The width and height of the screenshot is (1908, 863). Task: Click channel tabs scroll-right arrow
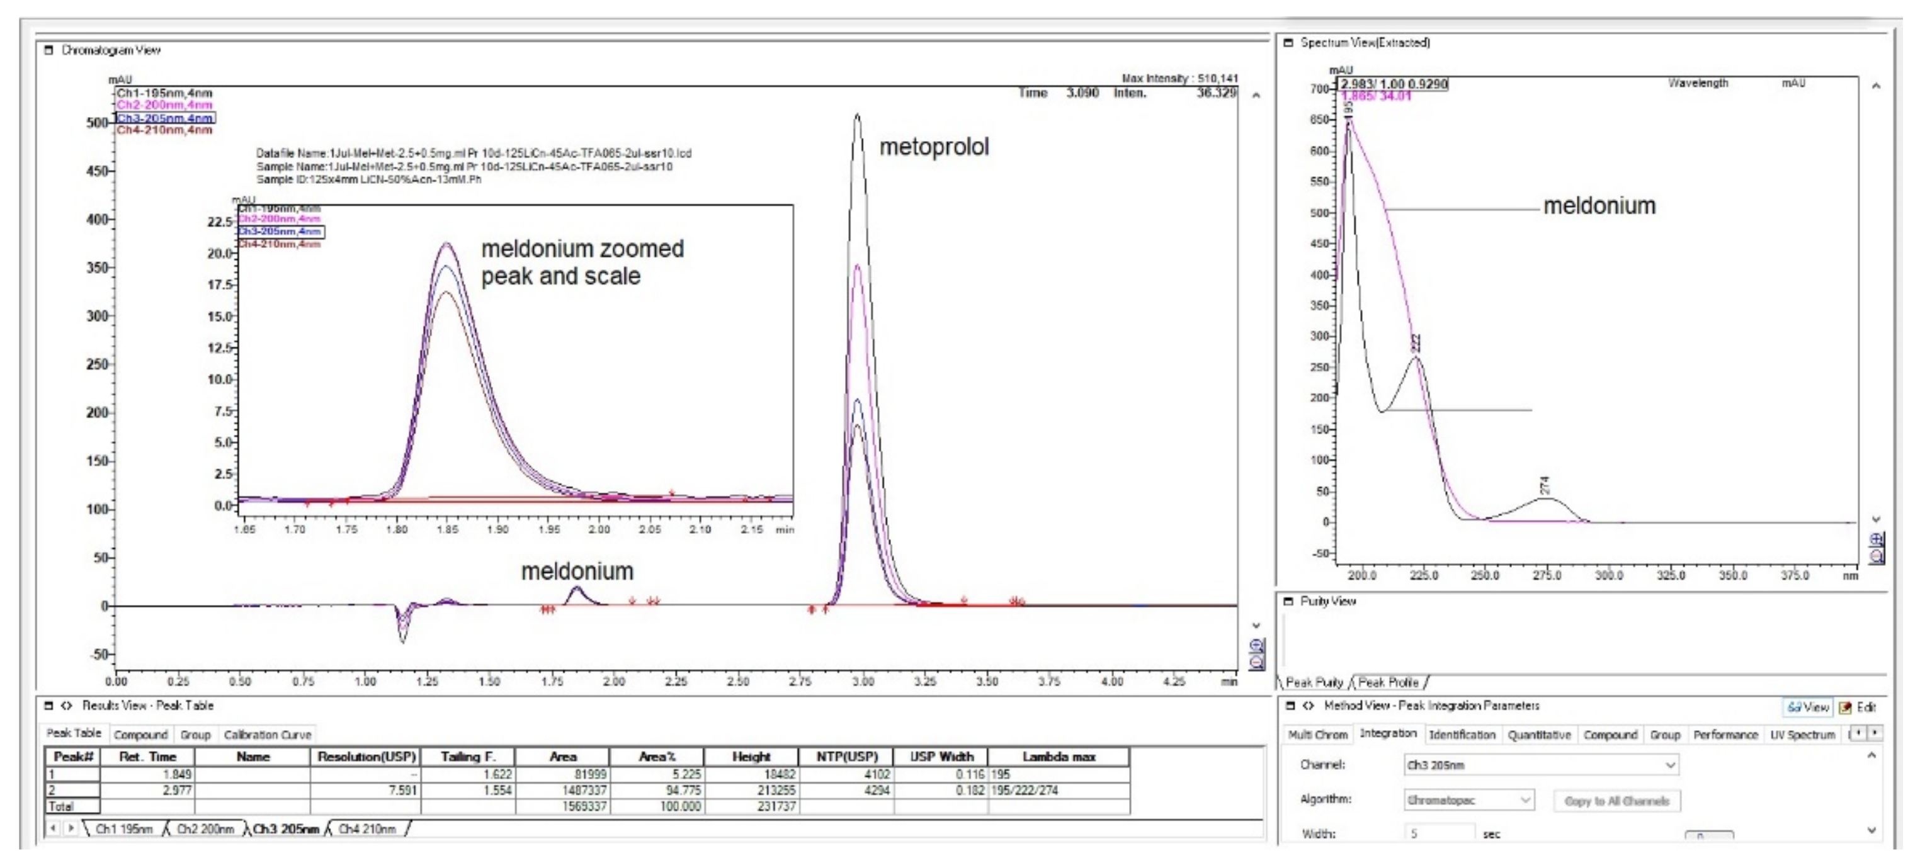pyautogui.click(x=71, y=828)
